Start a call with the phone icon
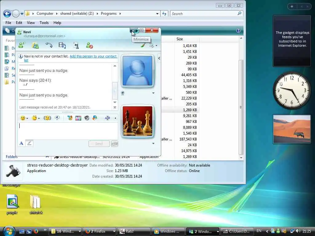 click(x=49, y=45)
